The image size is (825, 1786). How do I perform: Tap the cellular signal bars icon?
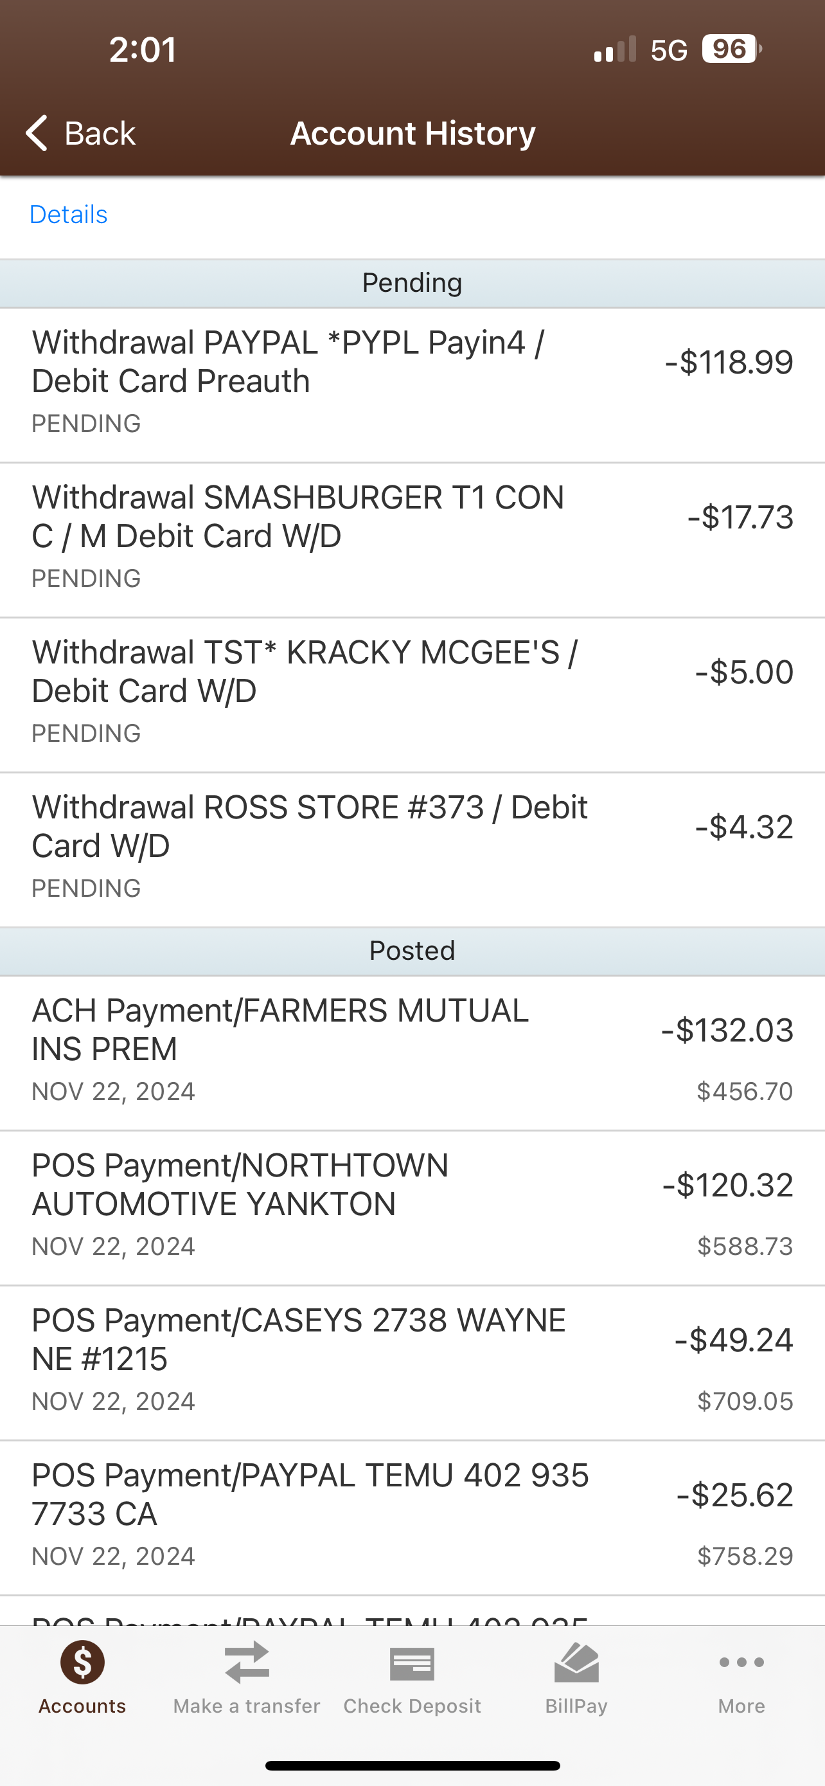click(x=614, y=50)
